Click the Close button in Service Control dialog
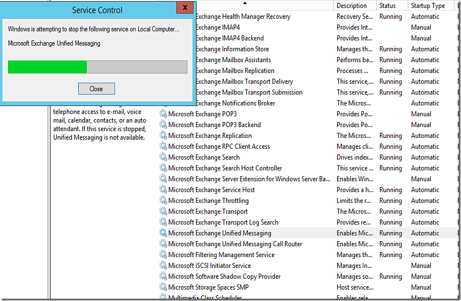 coord(97,88)
